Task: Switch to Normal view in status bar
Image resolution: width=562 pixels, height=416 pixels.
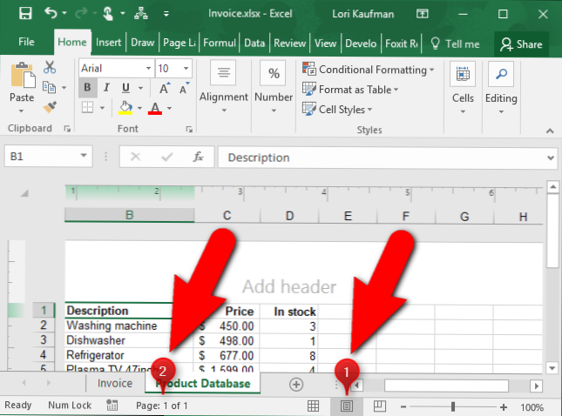Action: coord(314,406)
